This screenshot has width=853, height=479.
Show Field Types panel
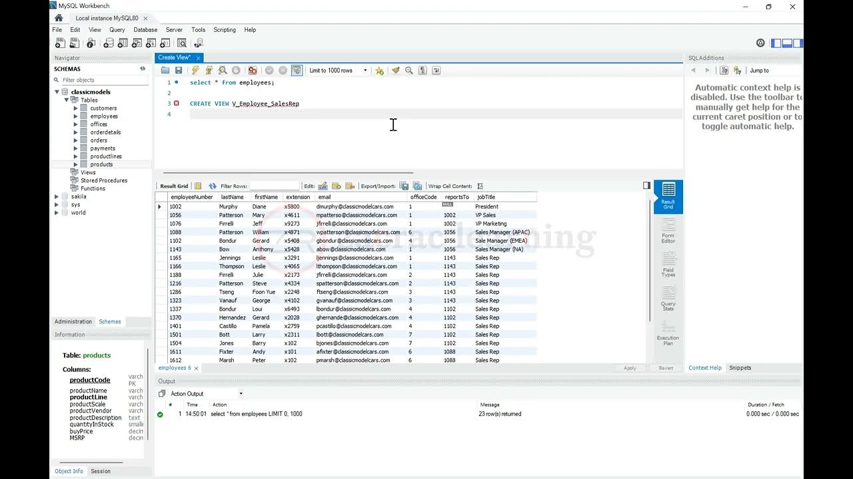668,264
